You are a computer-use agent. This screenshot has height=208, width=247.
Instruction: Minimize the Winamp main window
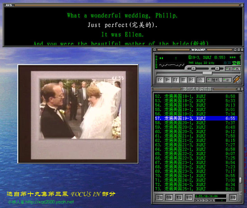[x=239, y=50]
